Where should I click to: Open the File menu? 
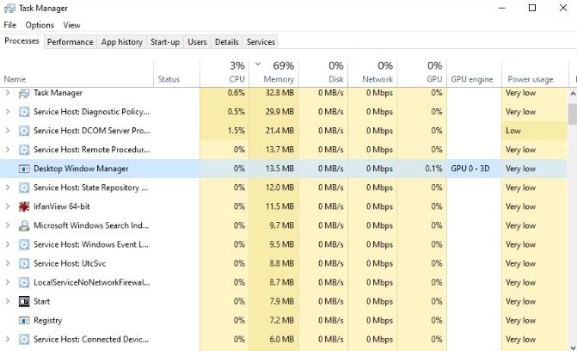[10, 25]
